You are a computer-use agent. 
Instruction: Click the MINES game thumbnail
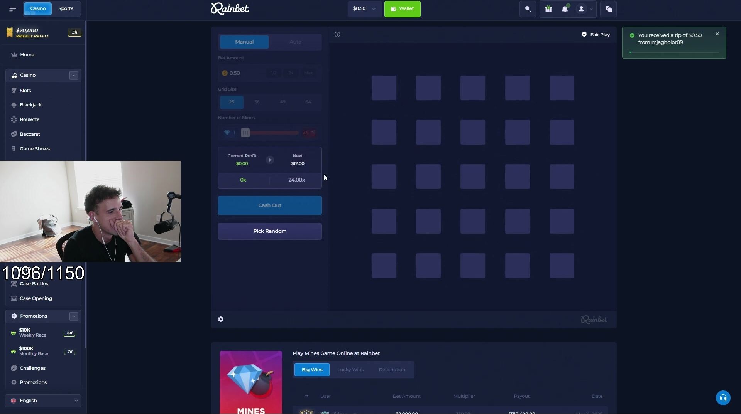[251, 382]
